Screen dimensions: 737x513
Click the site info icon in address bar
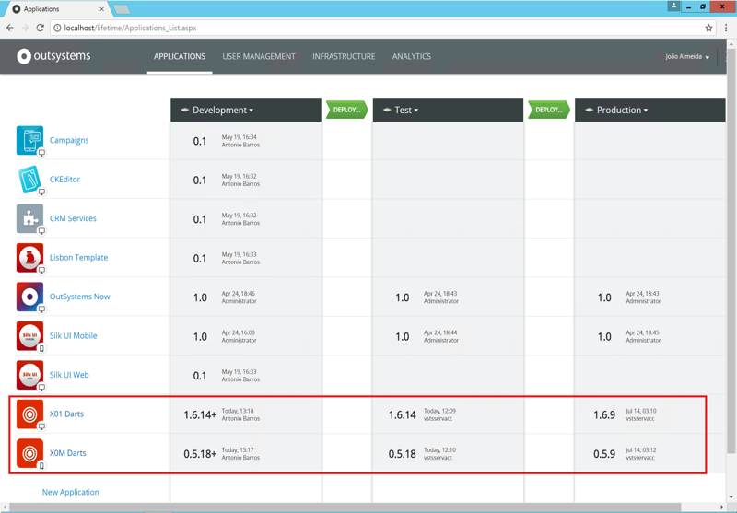click(x=57, y=28)
